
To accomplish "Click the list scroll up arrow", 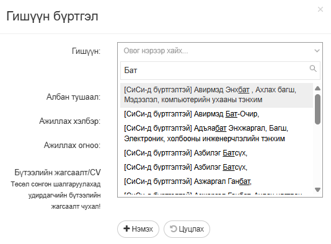I will tap(317, 89).
